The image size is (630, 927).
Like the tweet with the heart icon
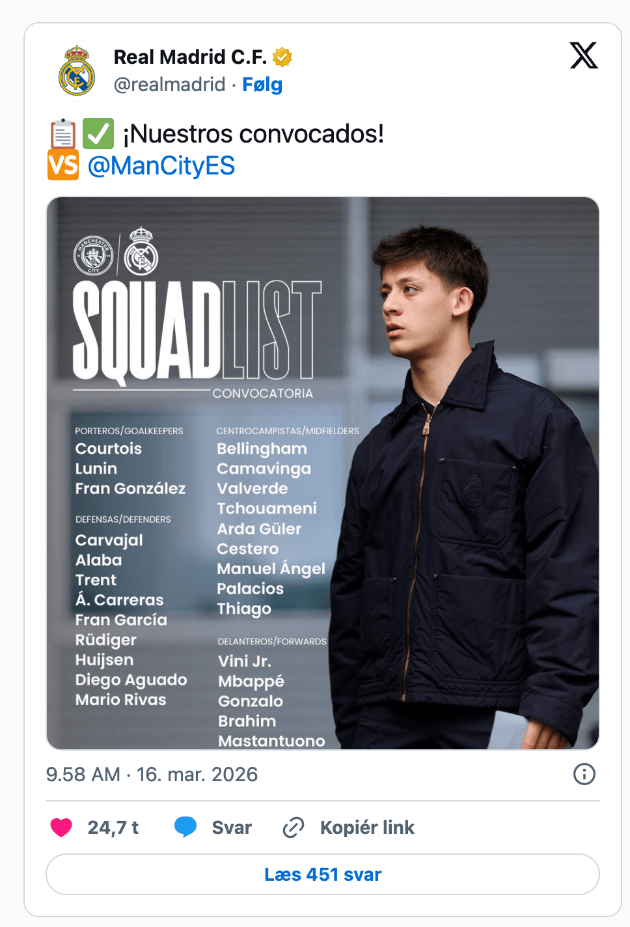[x=61, y=827]
